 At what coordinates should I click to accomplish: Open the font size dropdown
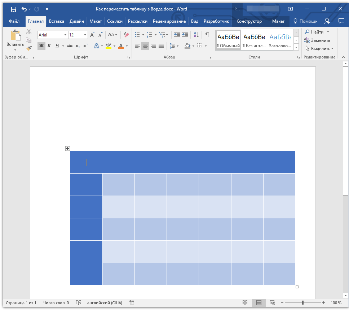[x=85, y=35]
